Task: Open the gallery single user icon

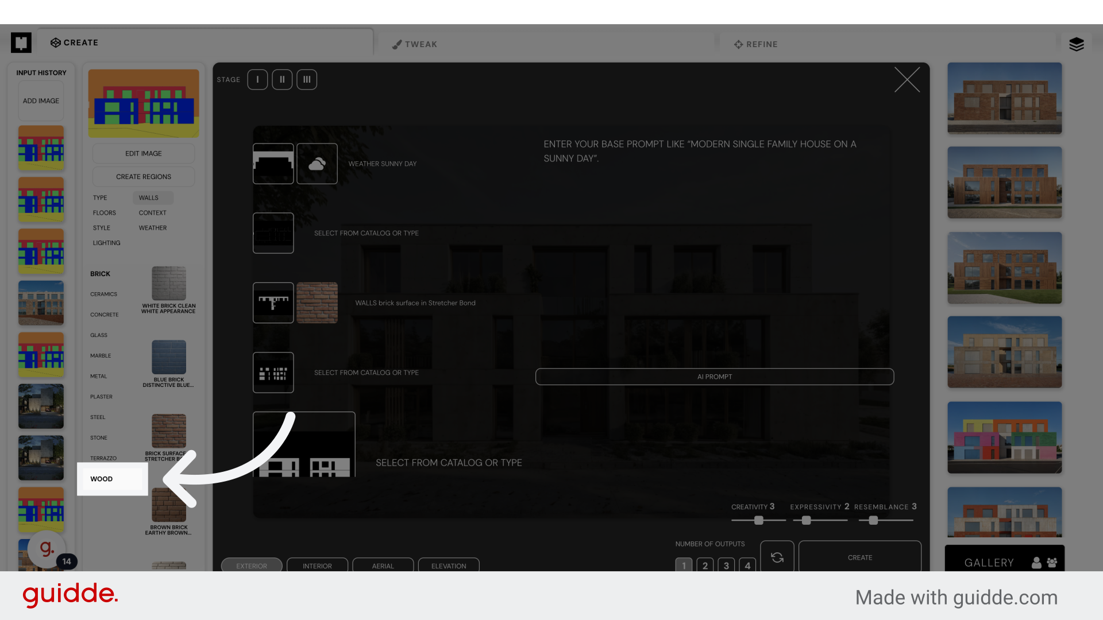Action: pyautogui.click(x=1036, y=563)
